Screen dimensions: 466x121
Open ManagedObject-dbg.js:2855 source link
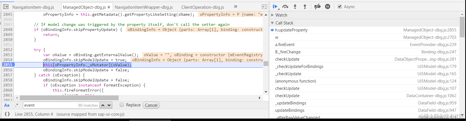[x=430, y=30]
